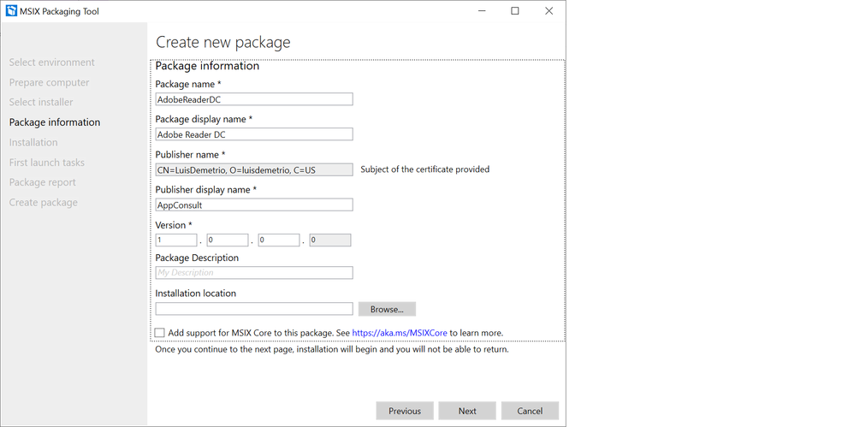This screenshot has width=854, height=427.
Task: Edit the Package display name field
Action: pyautogui.click(x=254, y=134)
